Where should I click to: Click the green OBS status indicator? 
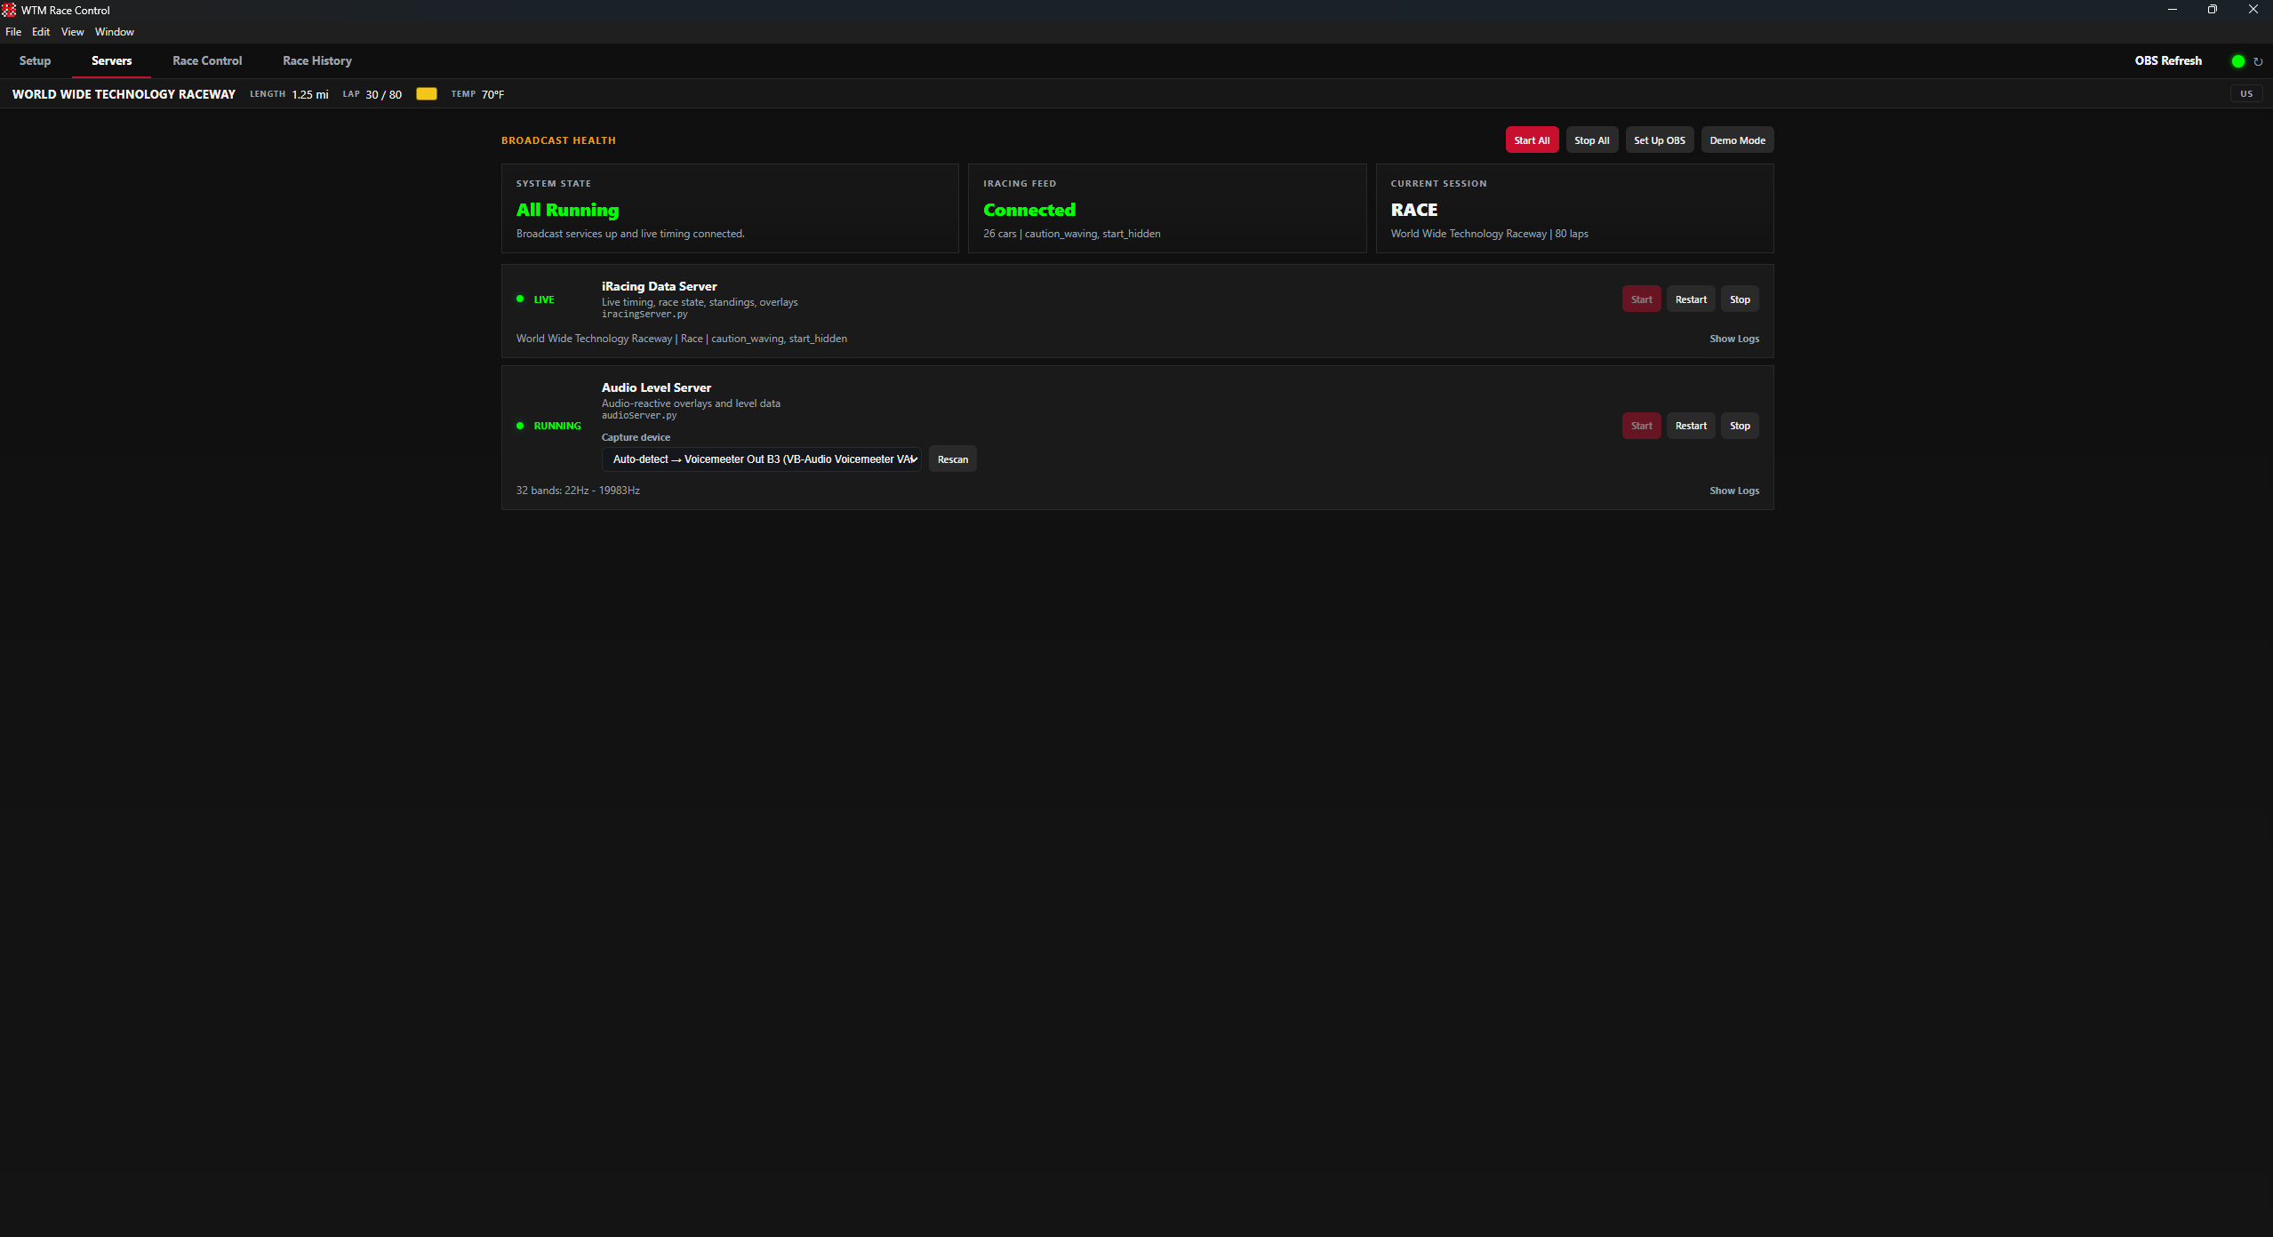[2238, 61]
